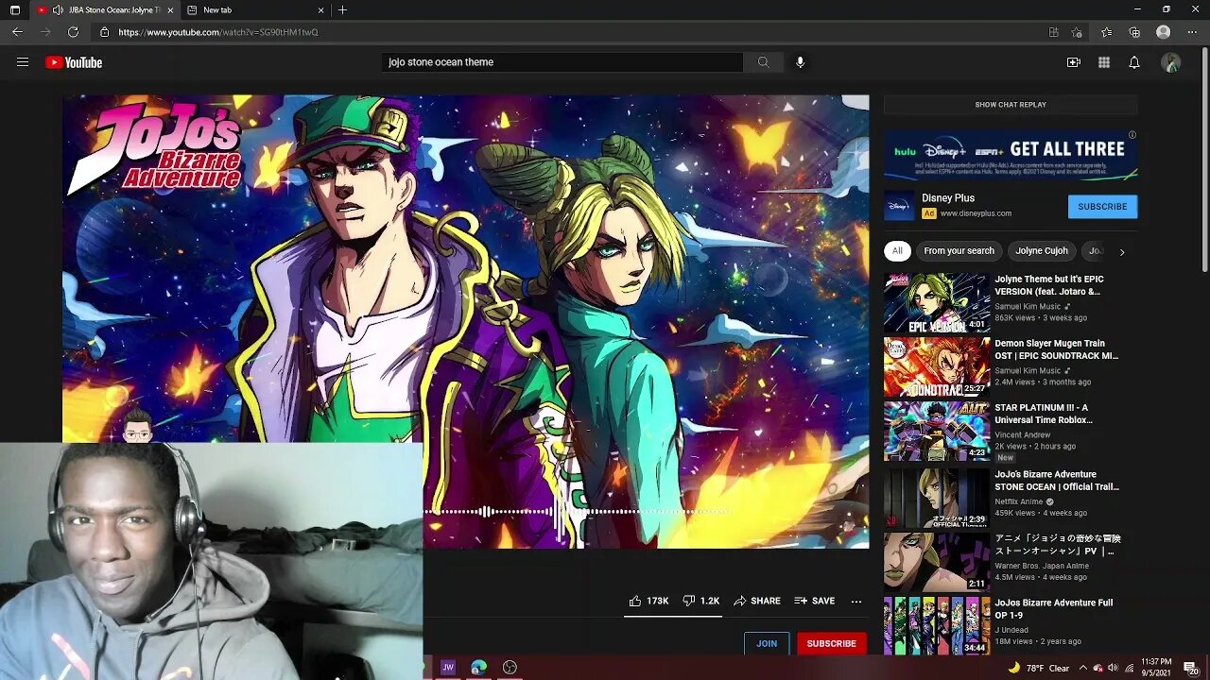Share the video via the SHARE button
This screenshot has height=680, width=1210.
[757, 601]
